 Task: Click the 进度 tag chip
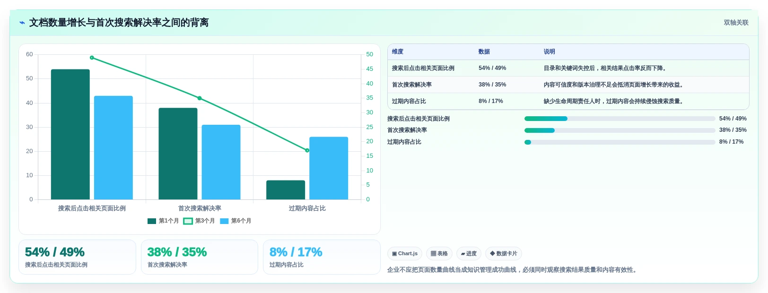point(469,254)
